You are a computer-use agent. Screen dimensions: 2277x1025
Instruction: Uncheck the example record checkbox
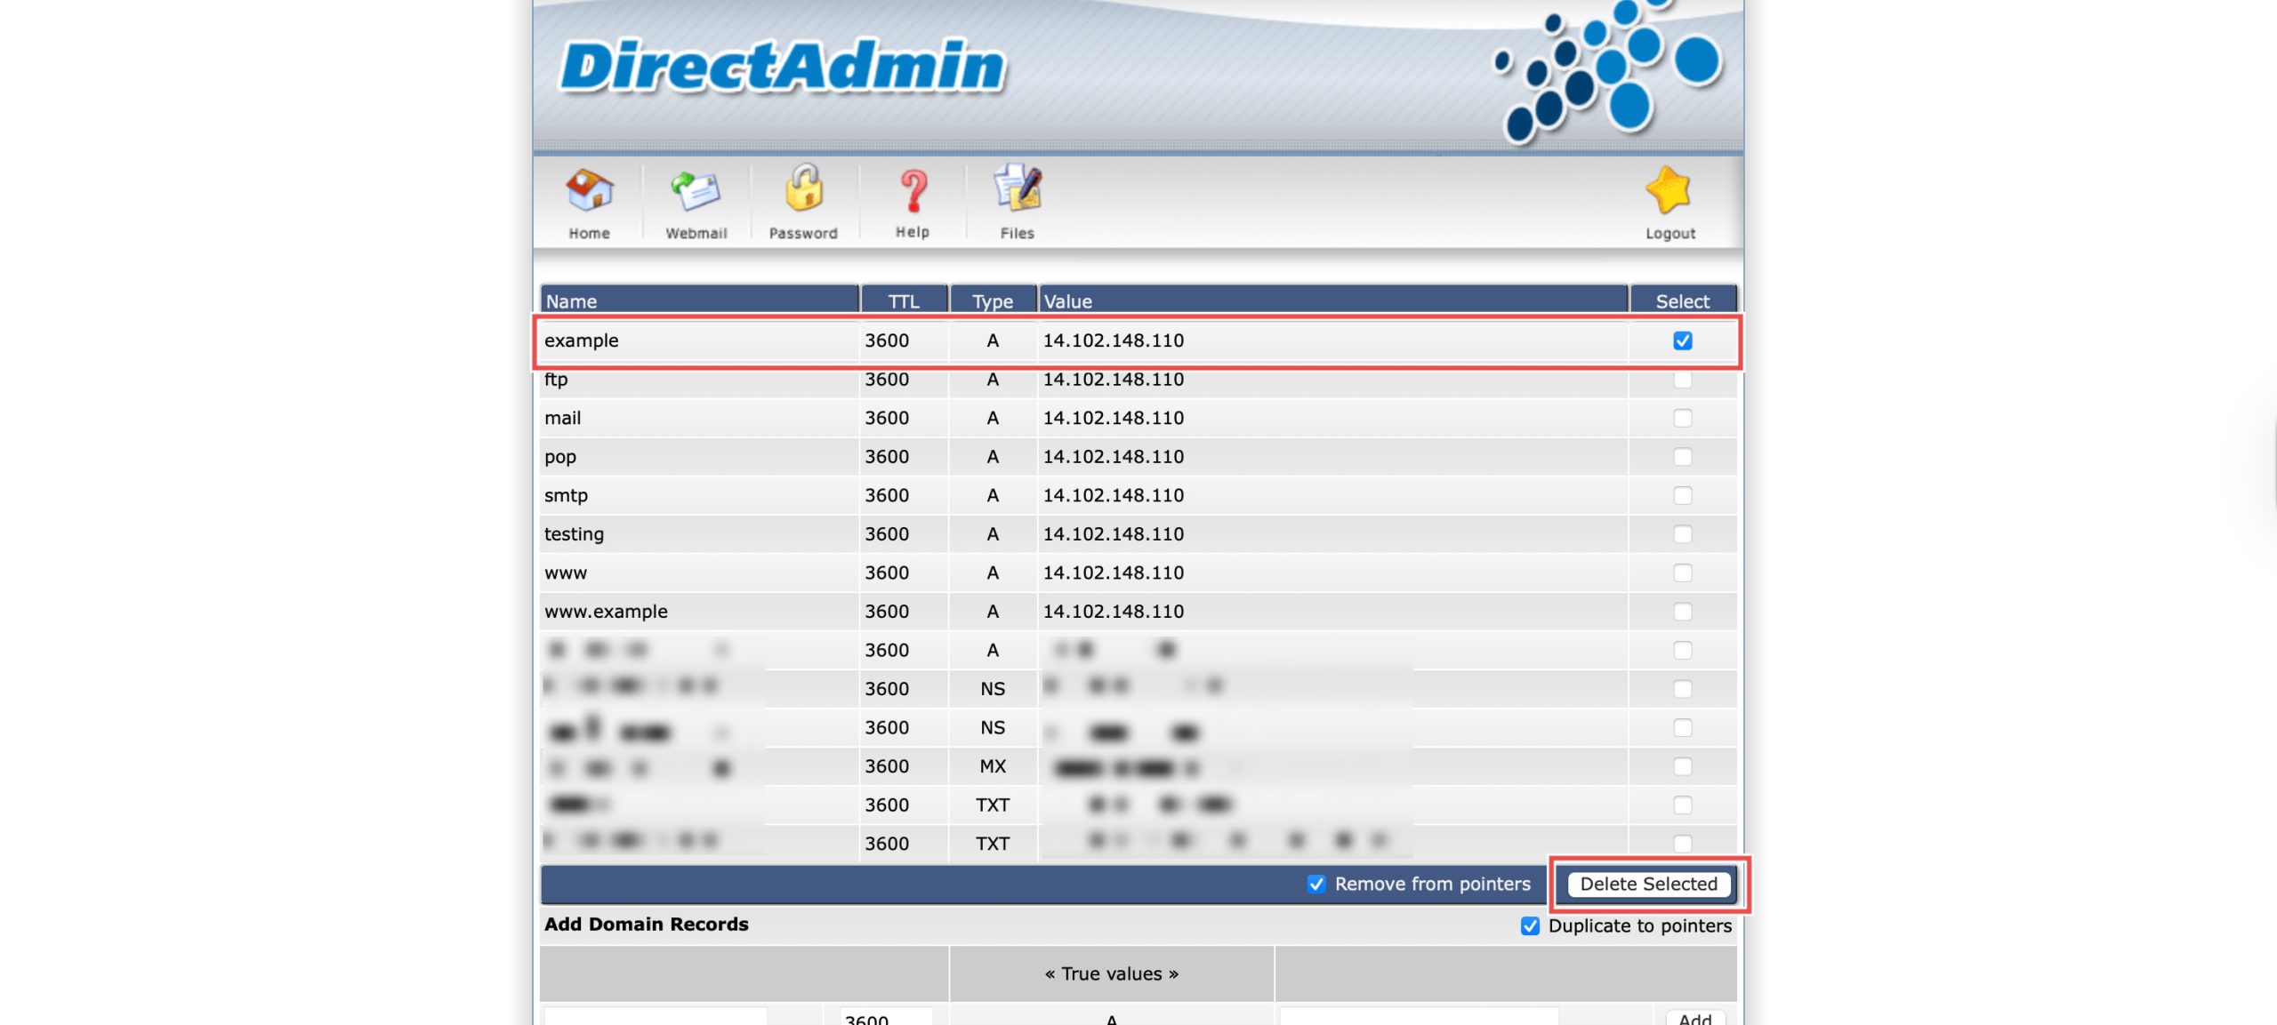(x=1682, y=340)
